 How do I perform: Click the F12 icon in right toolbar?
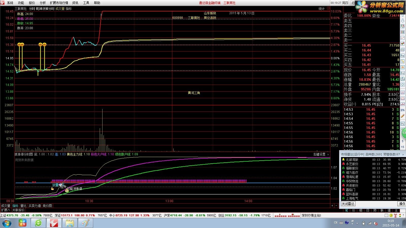pos(403,73)
